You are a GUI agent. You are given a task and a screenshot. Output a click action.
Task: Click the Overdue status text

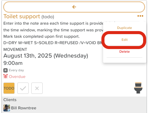pos(17,76)
